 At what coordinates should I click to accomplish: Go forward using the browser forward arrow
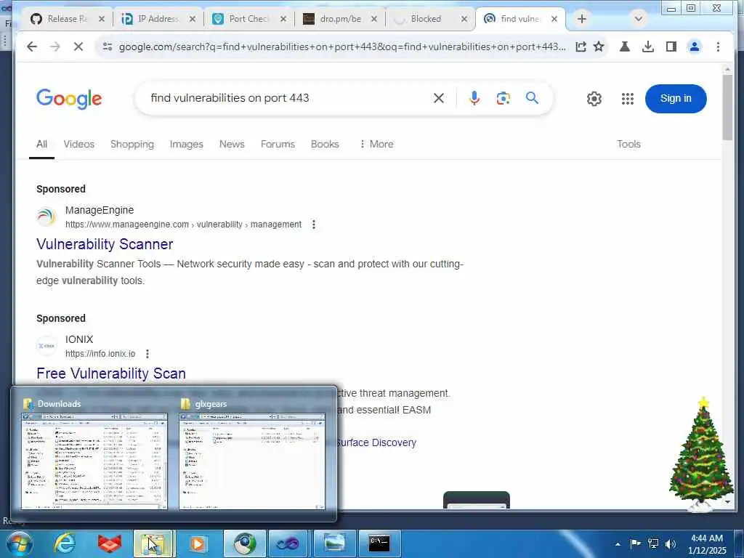coord(55,46)
